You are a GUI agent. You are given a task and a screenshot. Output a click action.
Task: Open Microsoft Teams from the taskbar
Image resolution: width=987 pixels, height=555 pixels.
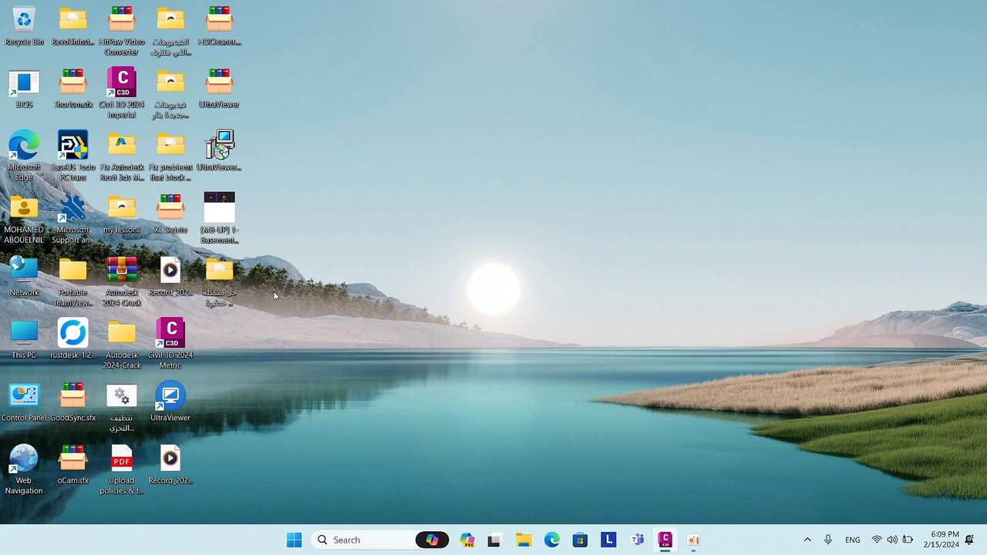[x=637, y=540]
